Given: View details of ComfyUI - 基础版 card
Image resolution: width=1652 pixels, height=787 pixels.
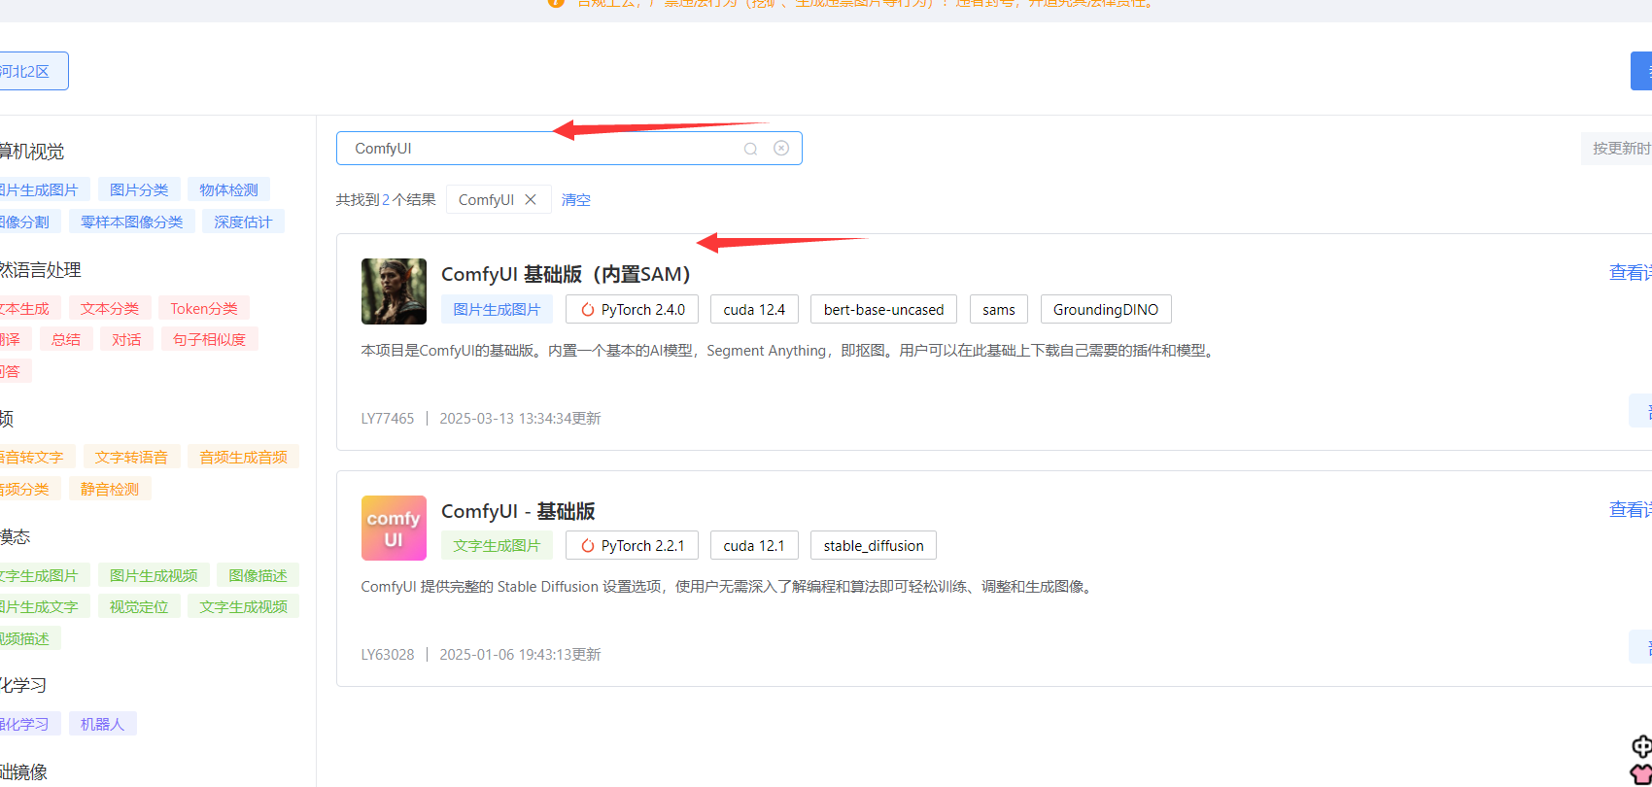Looking at the screenshot, I should (x=1631, y=509).
